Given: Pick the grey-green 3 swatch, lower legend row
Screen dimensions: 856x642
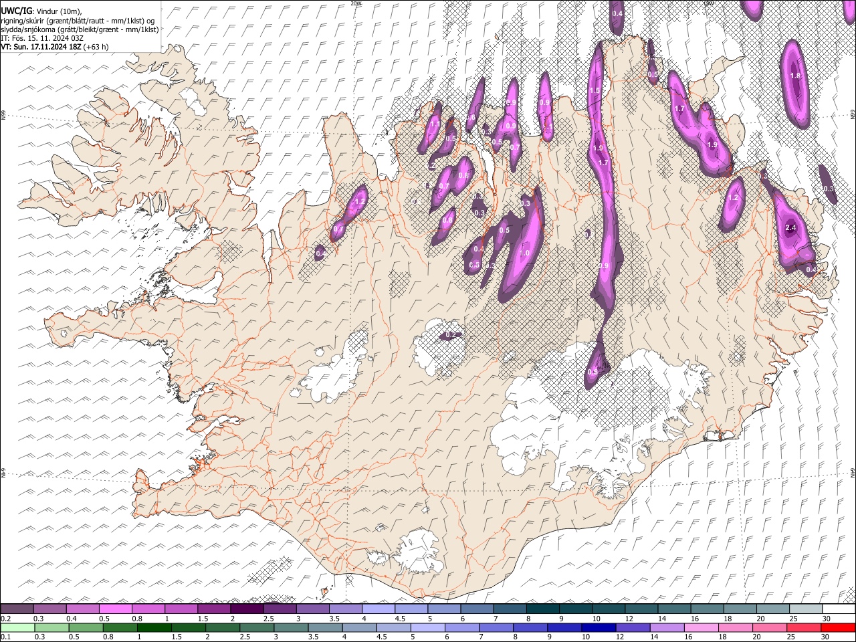Looking at the screenshot, I should (291, 627).
